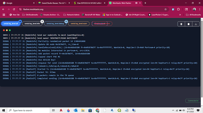Reload the flasher.meshtastic.org page
The image size is (203, 113).
tap(14, 9)
